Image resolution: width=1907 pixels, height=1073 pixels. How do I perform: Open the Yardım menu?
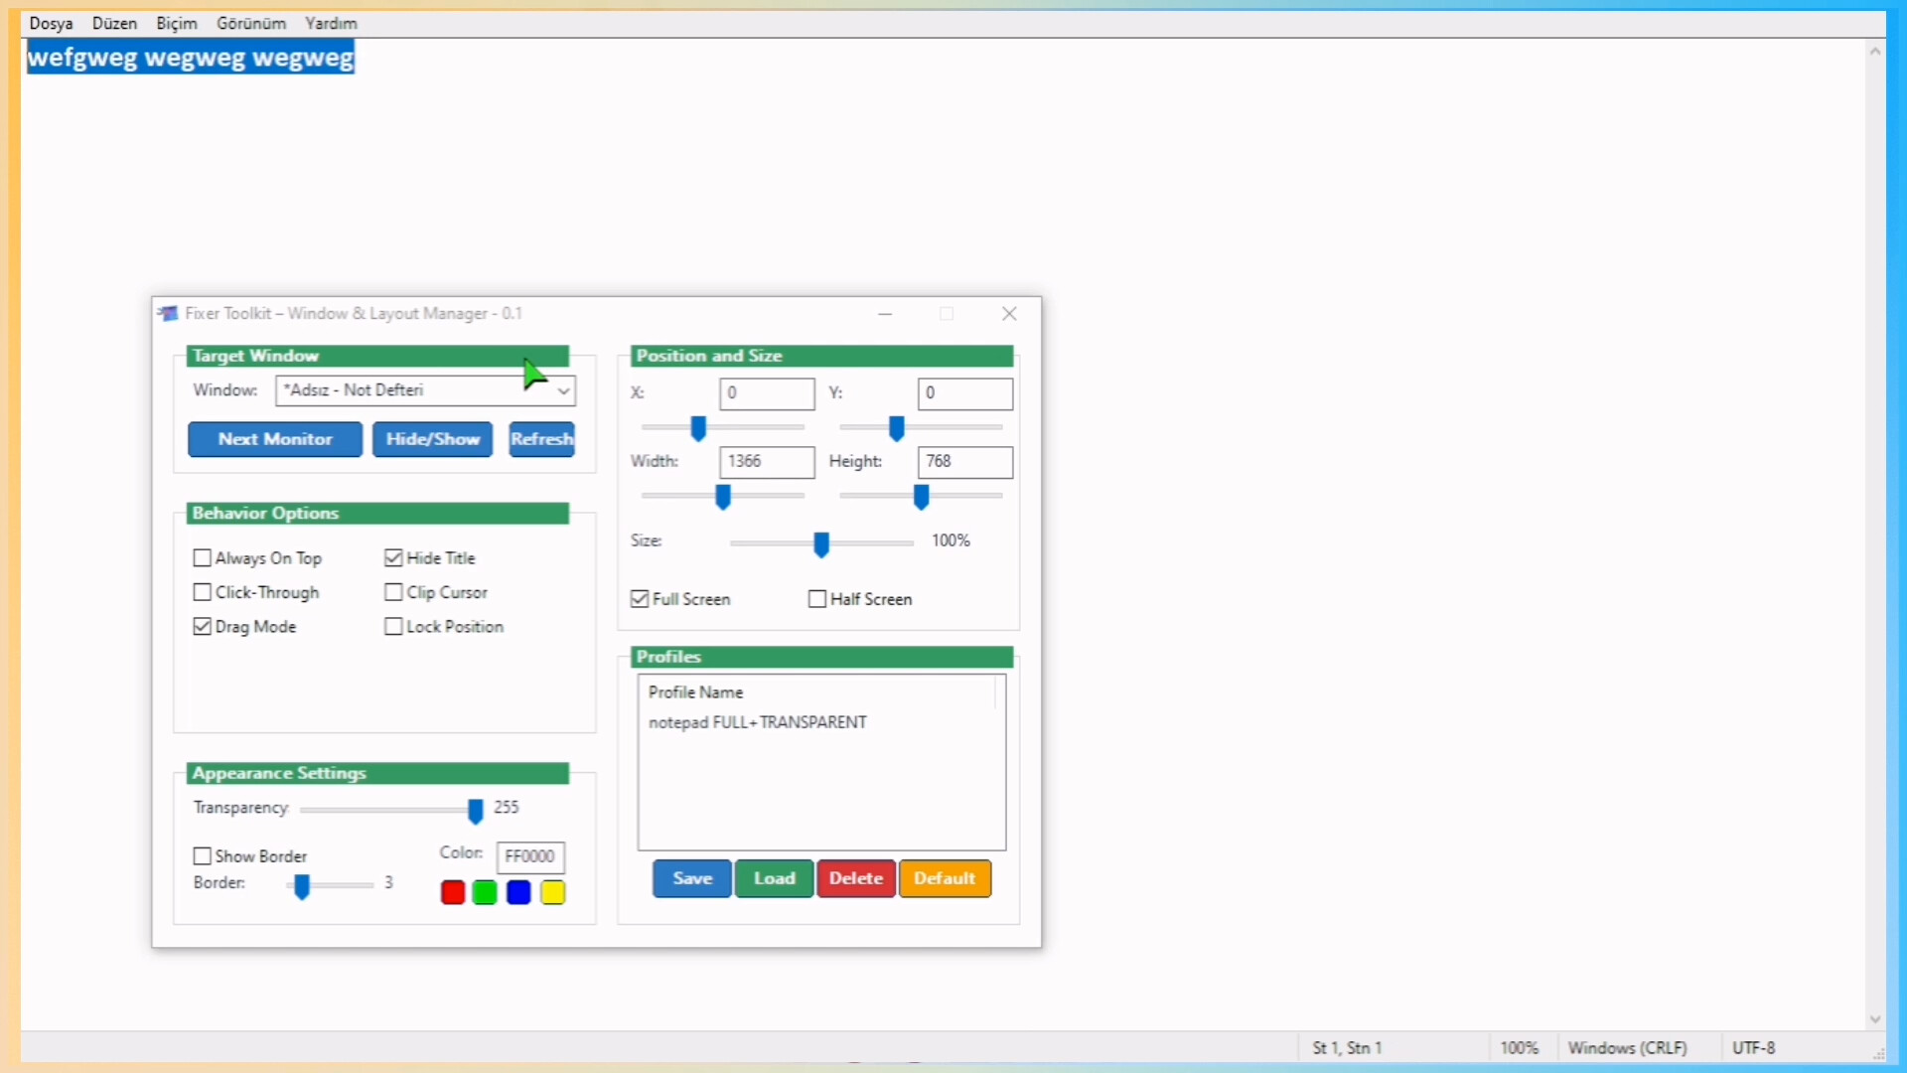point(330,22)
